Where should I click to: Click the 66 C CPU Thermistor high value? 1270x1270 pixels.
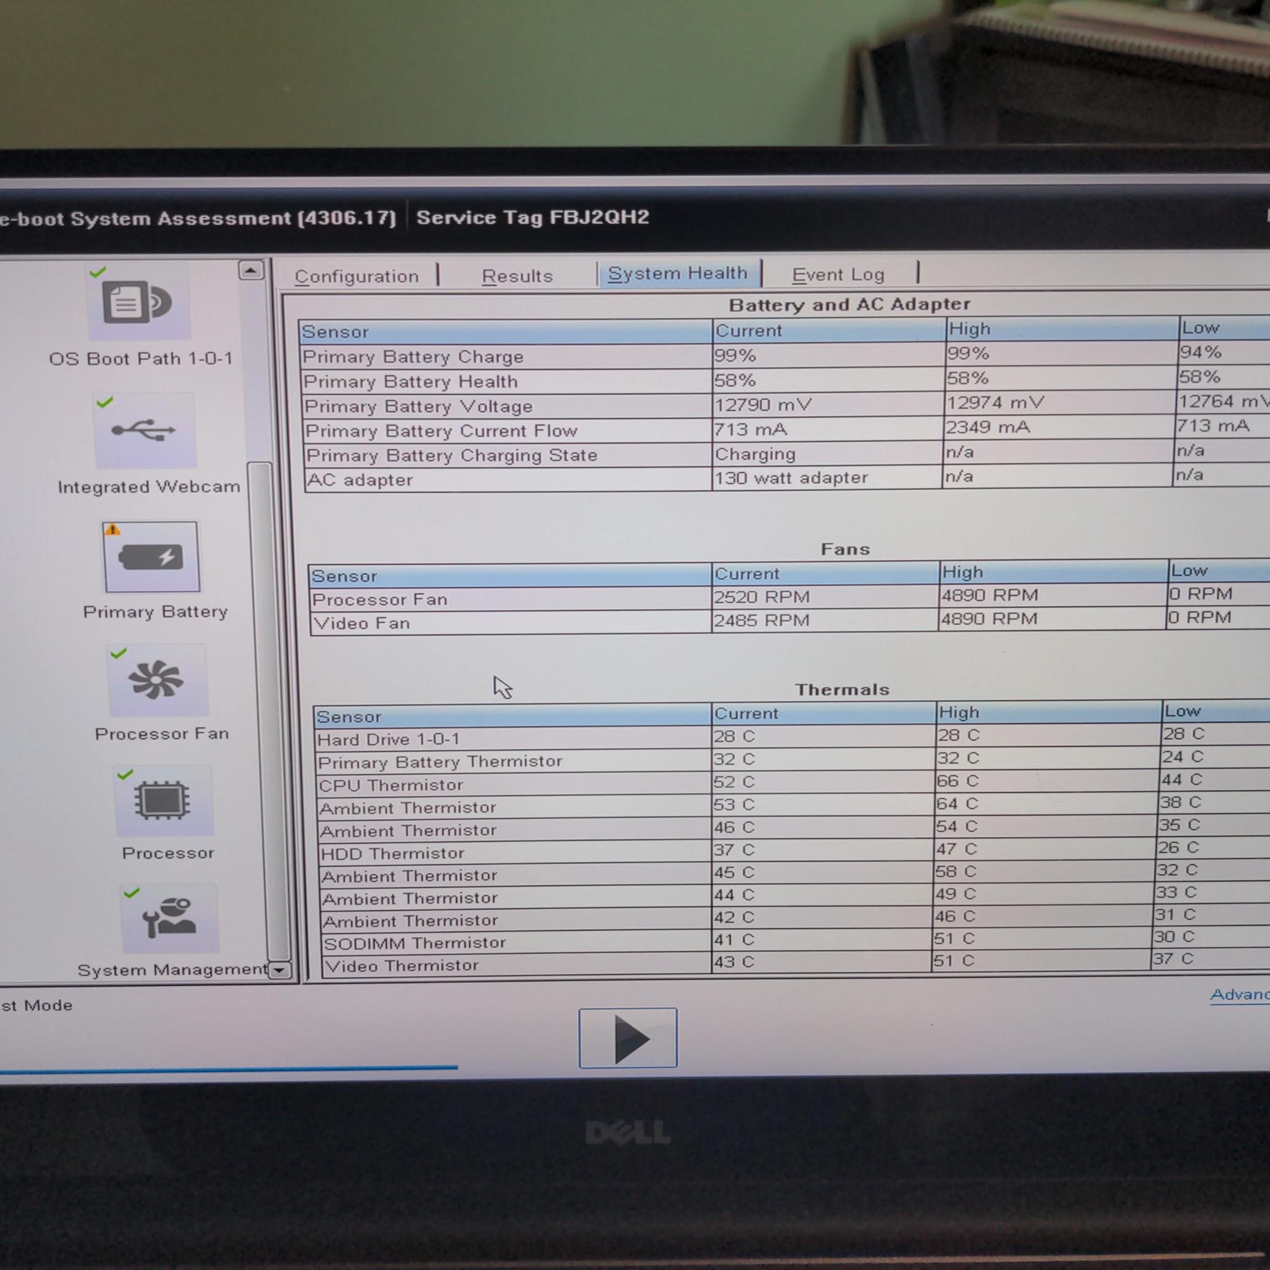[957, 781]
